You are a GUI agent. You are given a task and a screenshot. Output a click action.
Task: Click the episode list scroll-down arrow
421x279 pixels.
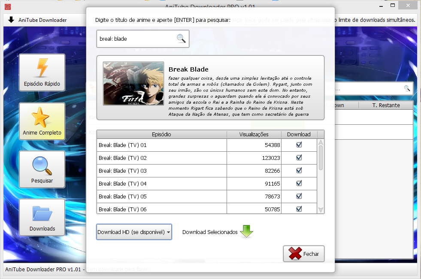pos(321,210)
